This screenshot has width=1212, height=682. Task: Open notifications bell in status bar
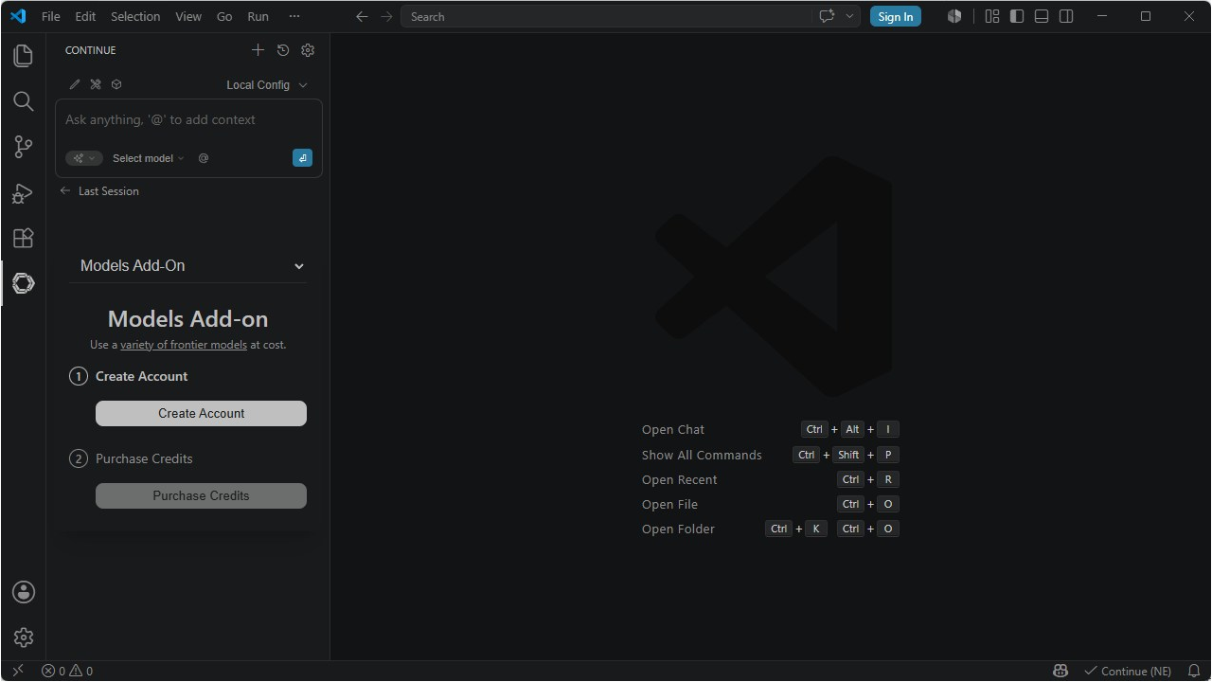(1193, 671)
